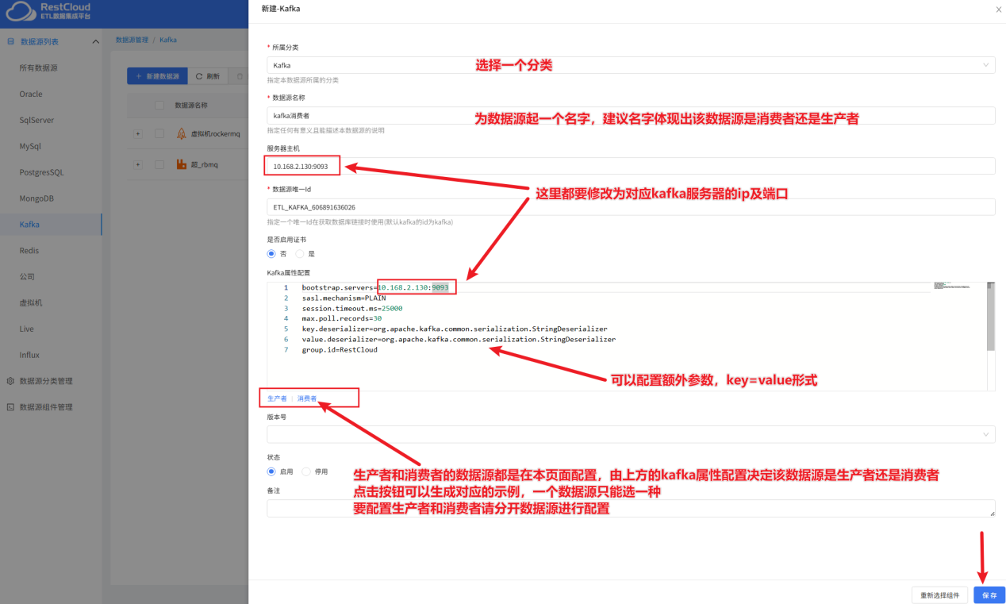Click the delete trash icon in toolbar
The height and width of the screenshot is (604, 1006).
click(x=240, y=76)
